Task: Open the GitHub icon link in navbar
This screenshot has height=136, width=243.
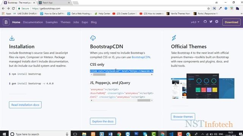Action: click(205, 22)
